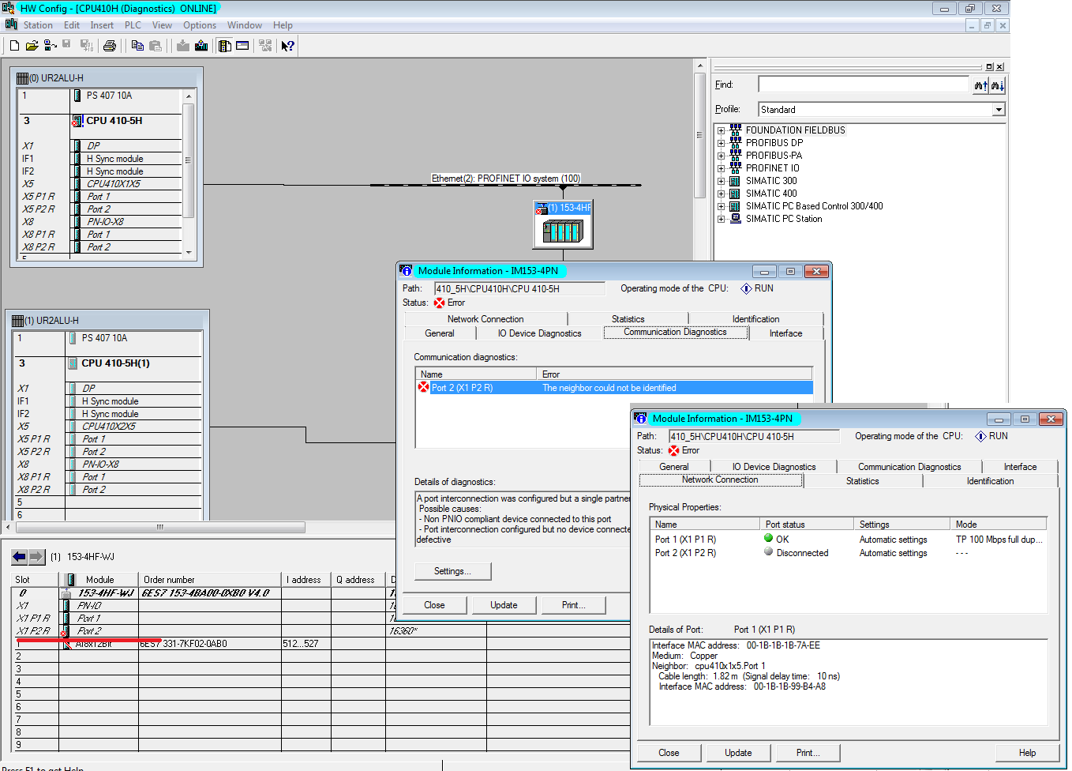Select the Port 2 (X1 P2 R) disconnected row
The height and width of the screenshot is (771, 1072).
point(685,553)
